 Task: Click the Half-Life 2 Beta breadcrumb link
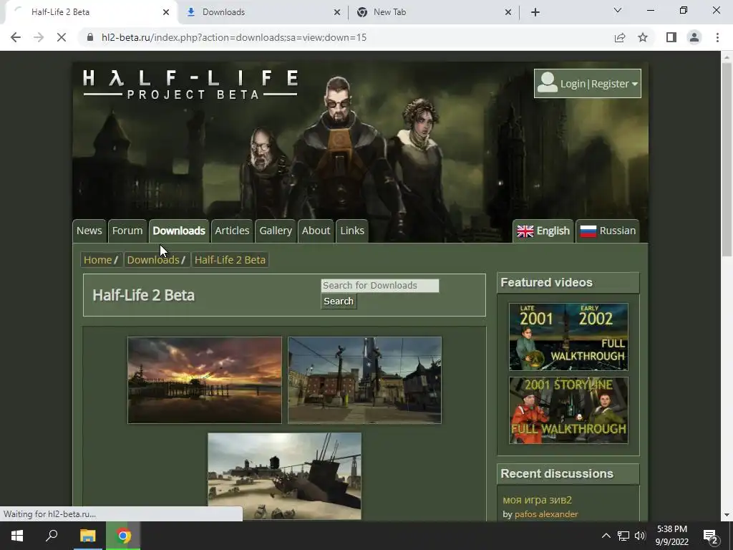230,259
